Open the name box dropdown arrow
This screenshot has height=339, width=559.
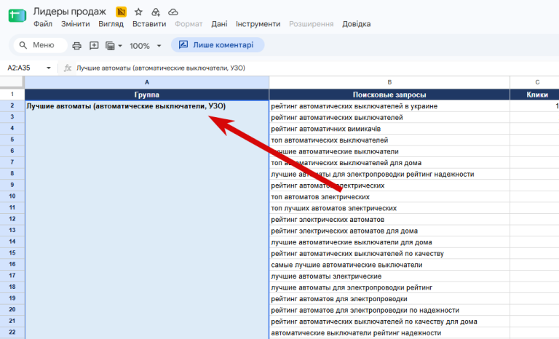coord(49,68)
